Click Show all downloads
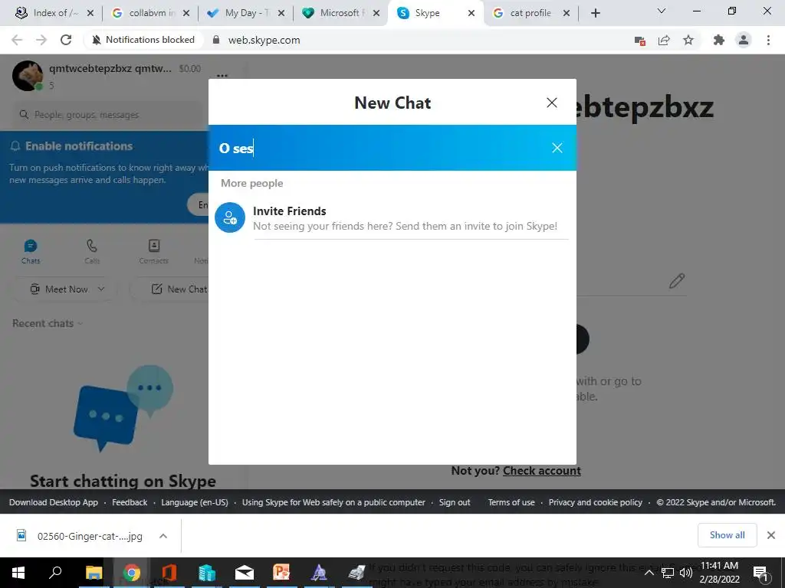The height and width of the screenshot is (588, 785). [727, 535]
